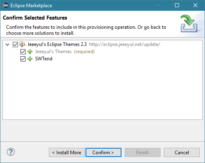Click the Eclipse logo in title bar
The height and width of the screenshot is (163, 205).
tap(6, 6)
